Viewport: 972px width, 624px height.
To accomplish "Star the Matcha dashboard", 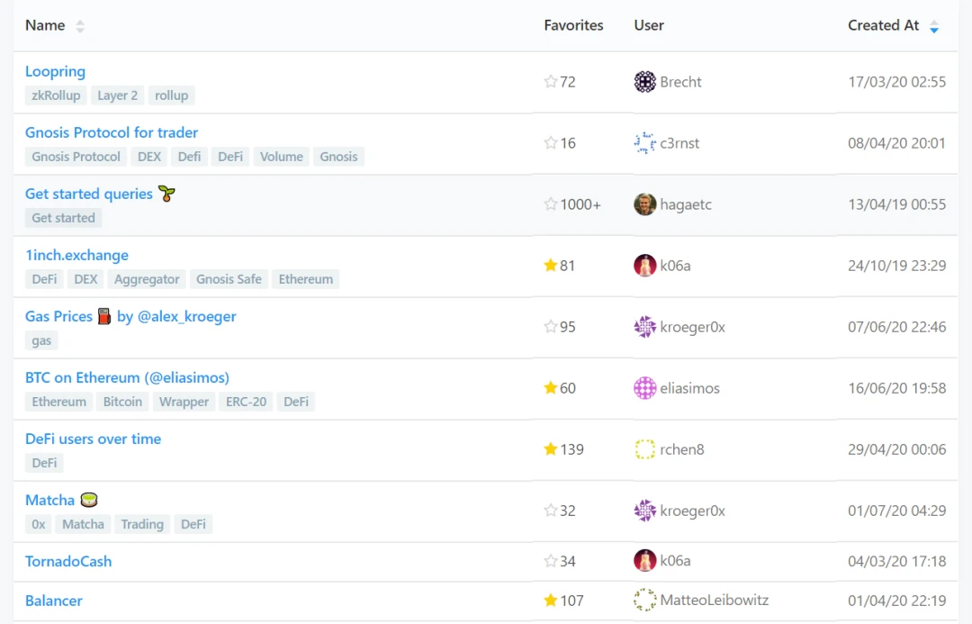I will click(x=551, y=511).
